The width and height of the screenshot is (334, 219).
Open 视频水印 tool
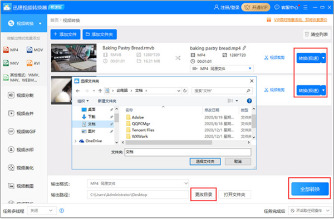pyautogui.click(x=21, y=150)
